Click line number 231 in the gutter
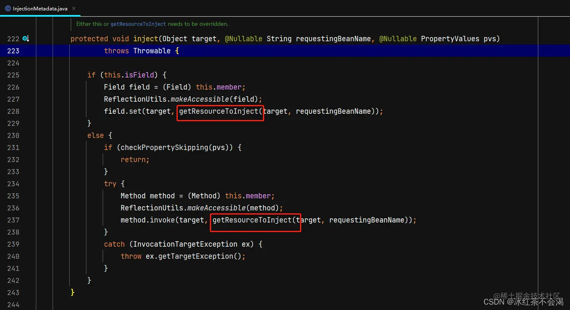This screenshot has height=310, width=570. [x=13, y=147]
